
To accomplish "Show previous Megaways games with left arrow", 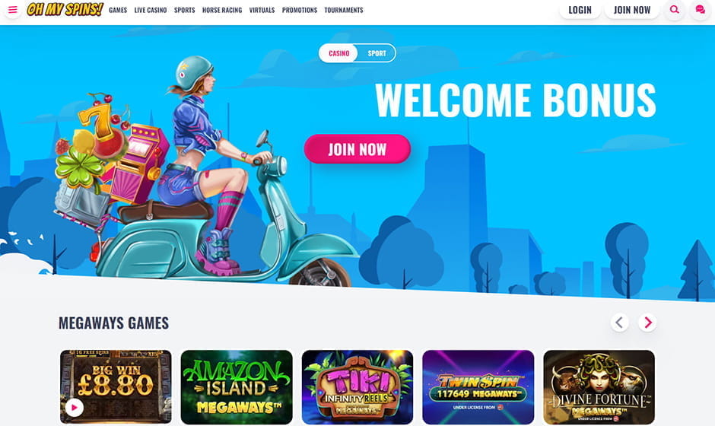I will (x=619, y=323).
